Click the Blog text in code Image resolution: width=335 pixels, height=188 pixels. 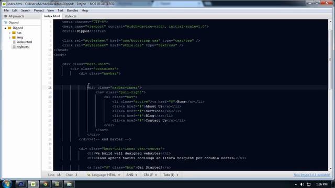click(150, 116)
